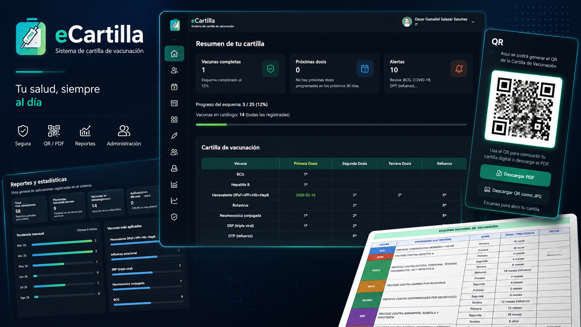
Task: Click the large eCartilla syringe logo
Action: [x=31, y=37]
